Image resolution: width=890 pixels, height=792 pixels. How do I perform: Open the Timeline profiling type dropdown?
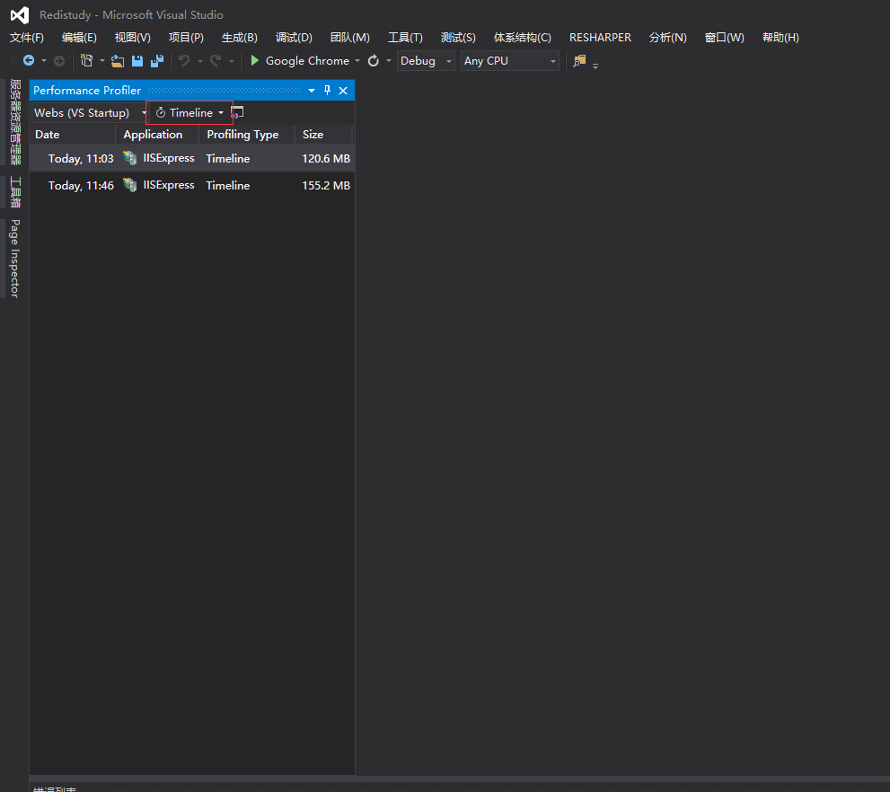tap(189, 113)
